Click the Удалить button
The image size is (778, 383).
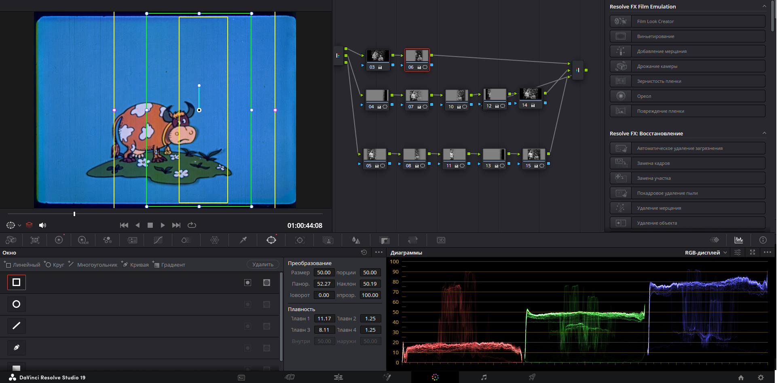263,265
